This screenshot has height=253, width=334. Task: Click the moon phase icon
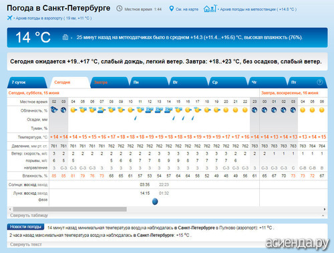pyautogui.click(x=155, y=201)
